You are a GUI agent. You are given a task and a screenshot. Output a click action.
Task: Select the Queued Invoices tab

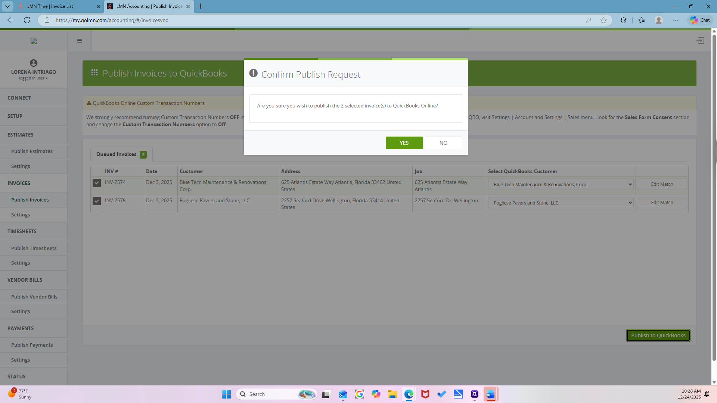tap(121, 154)
